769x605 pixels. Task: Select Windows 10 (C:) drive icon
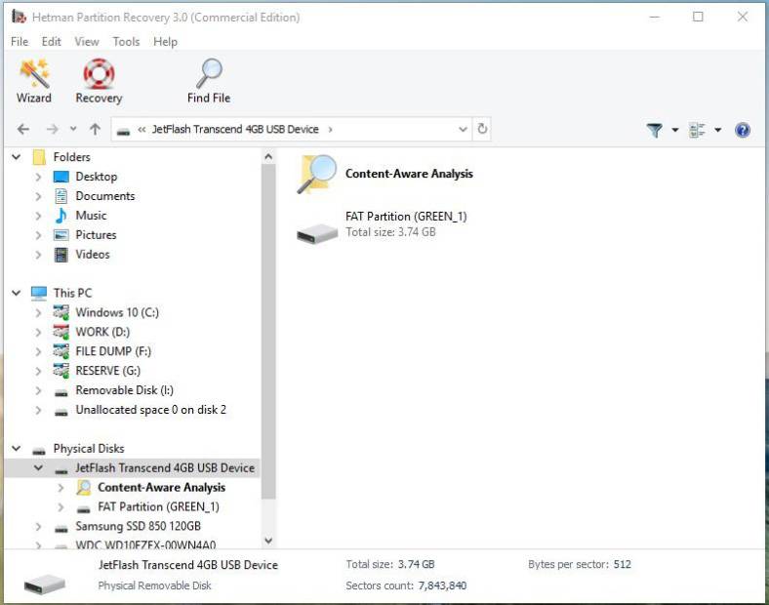point(61,312)
